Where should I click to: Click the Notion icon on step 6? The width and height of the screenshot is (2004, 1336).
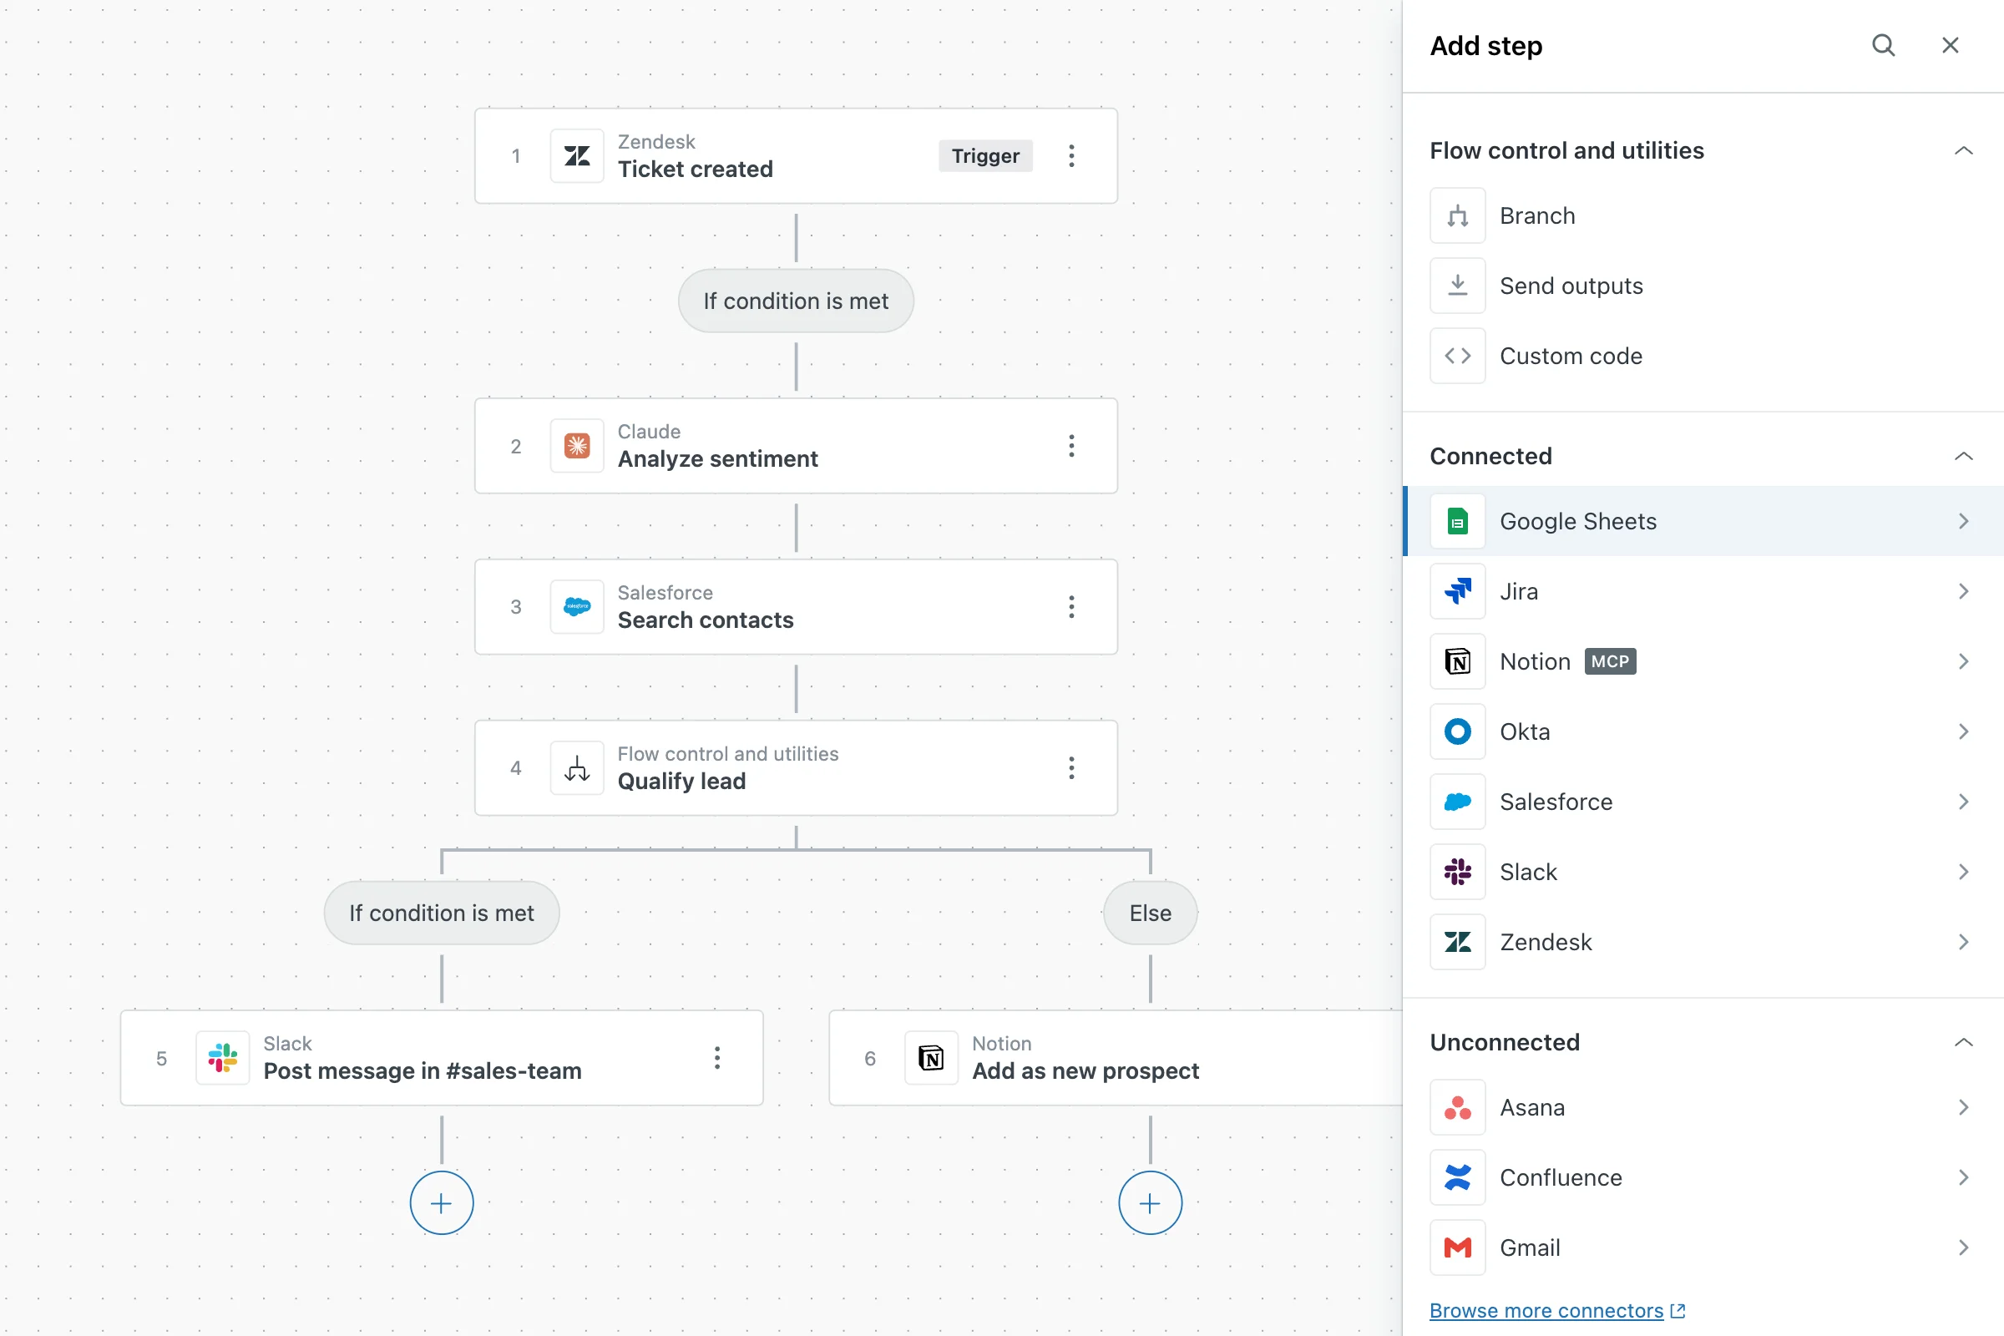[931, 1058]
